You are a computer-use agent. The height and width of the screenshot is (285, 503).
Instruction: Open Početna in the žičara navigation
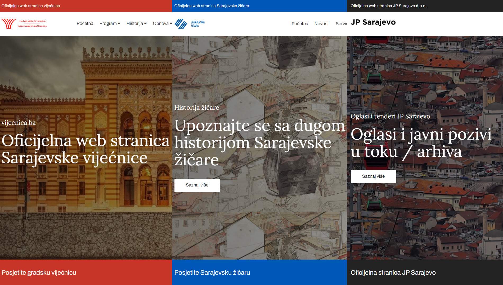point(300,24)
